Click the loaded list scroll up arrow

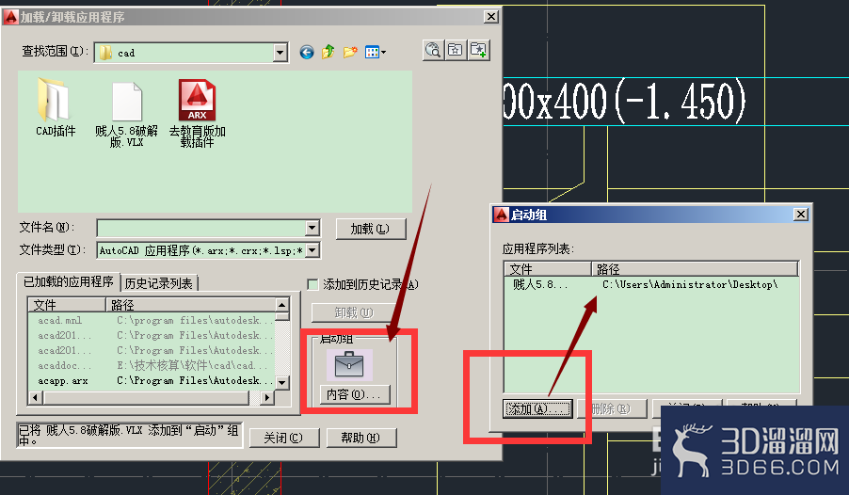282,304
